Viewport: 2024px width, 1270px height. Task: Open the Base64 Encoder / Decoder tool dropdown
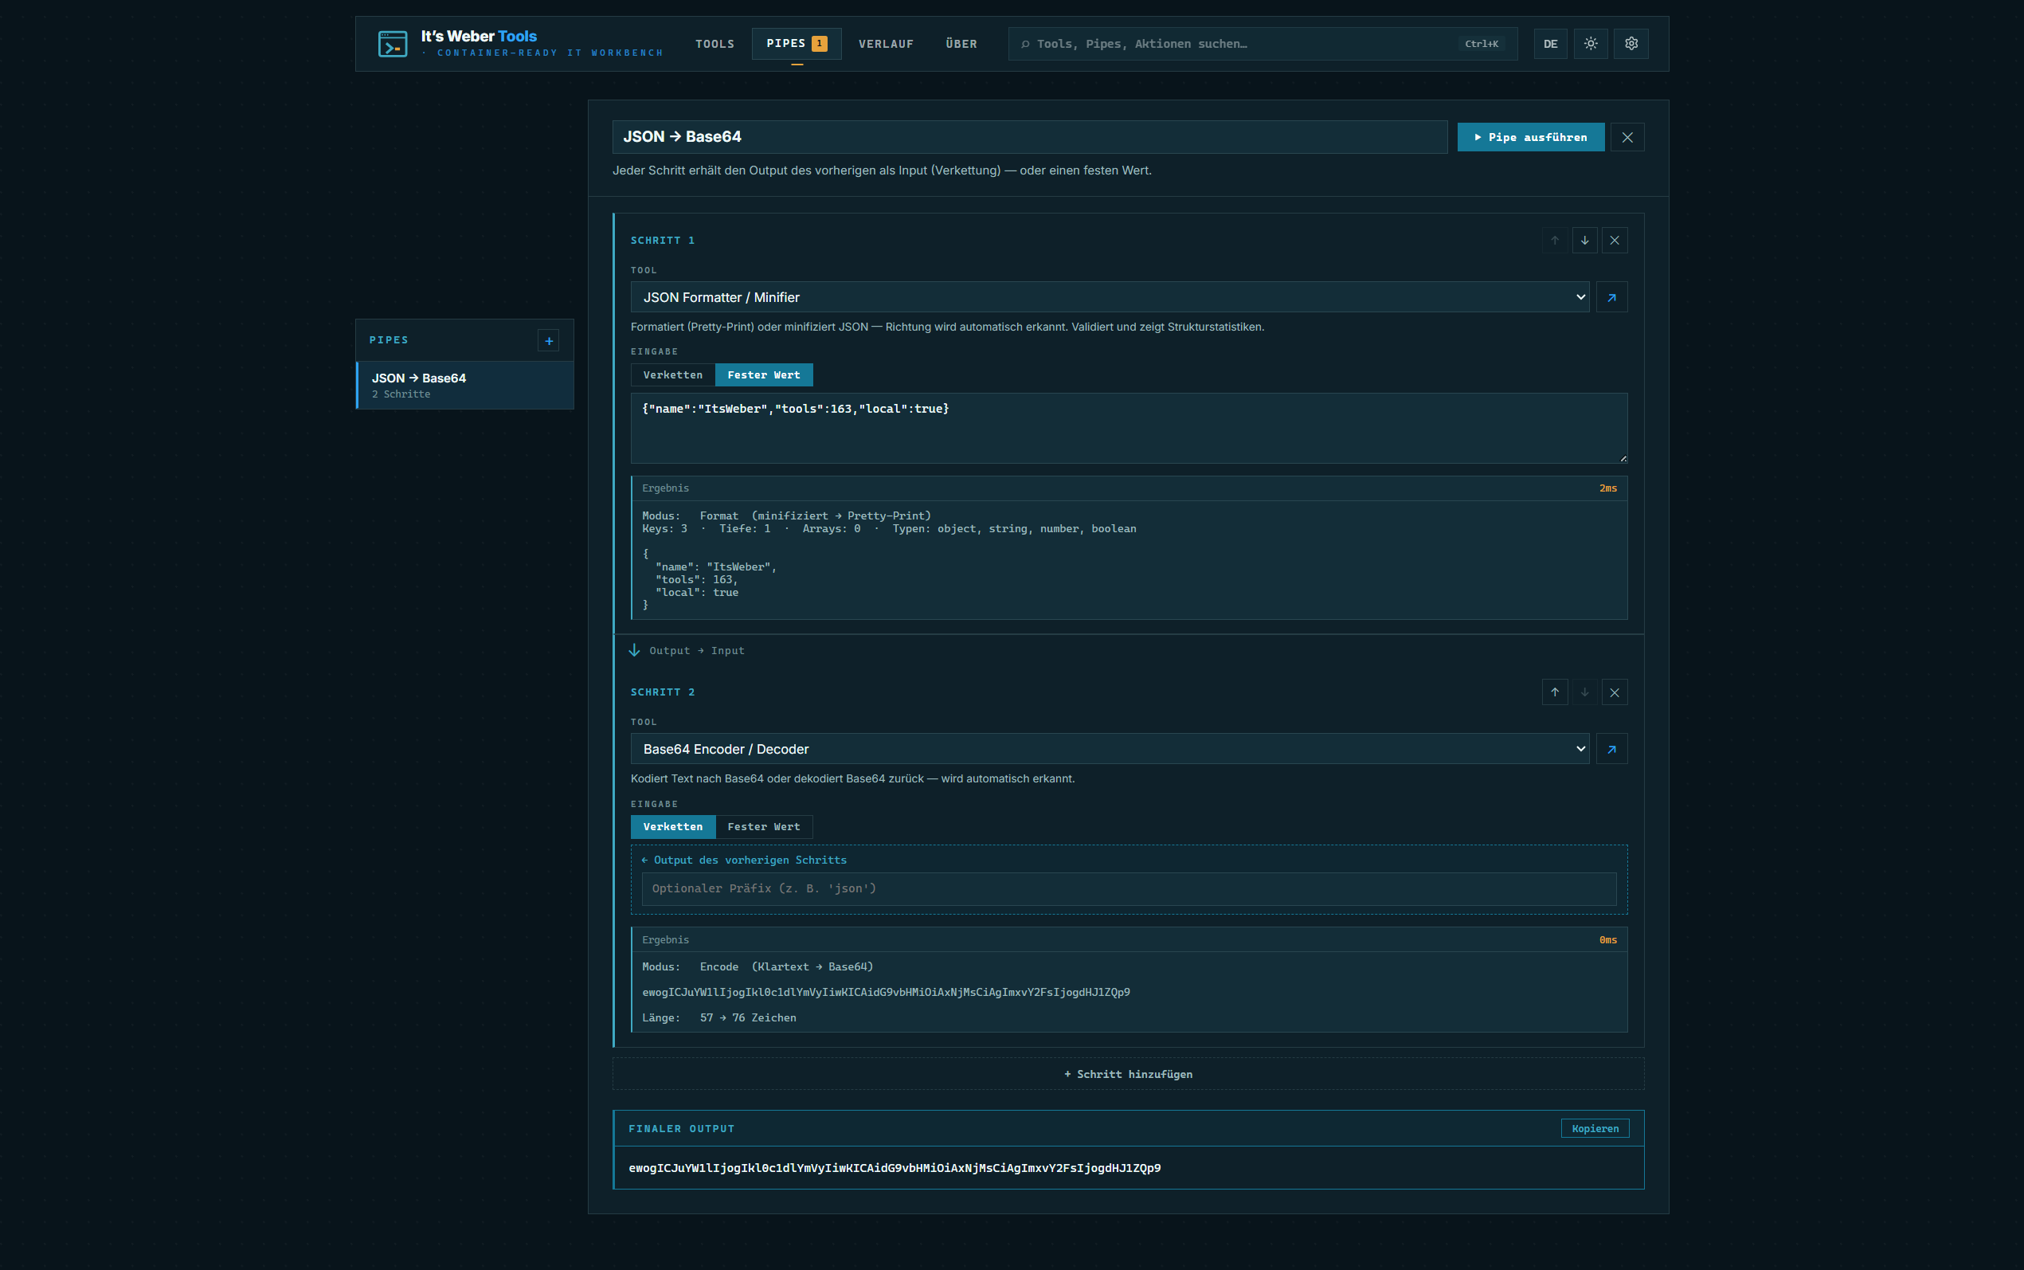point(1110,749)
